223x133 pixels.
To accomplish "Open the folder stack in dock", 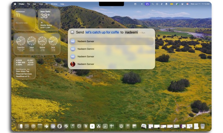I will point(144,126).
